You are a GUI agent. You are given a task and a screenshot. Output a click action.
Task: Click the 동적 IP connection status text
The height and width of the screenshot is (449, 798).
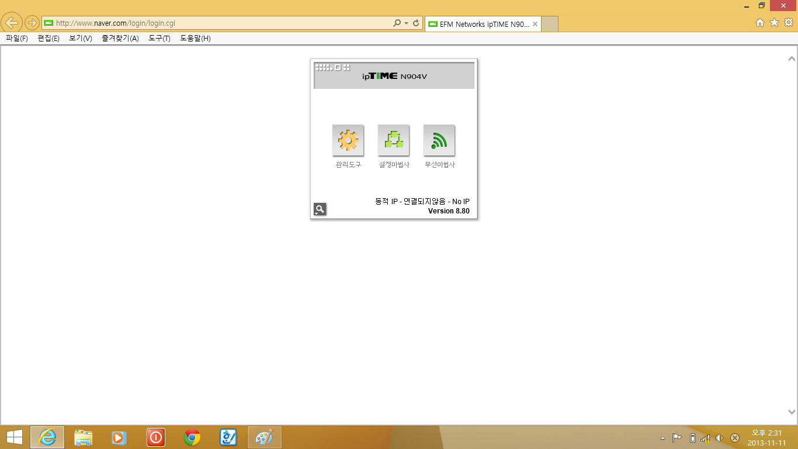click(x=422, y=202)
